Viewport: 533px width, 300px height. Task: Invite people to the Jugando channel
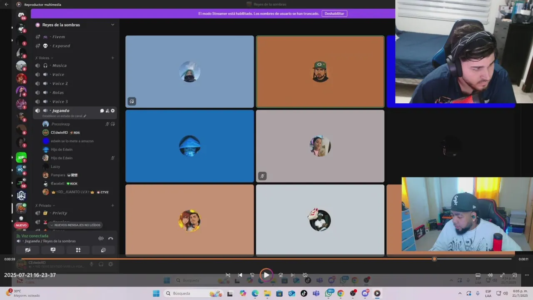(x=107, y=111)
